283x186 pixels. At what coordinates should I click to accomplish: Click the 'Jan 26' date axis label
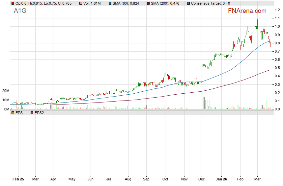(x=221, y=179)
